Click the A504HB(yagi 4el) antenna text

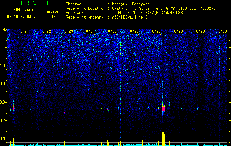(130, 17)
